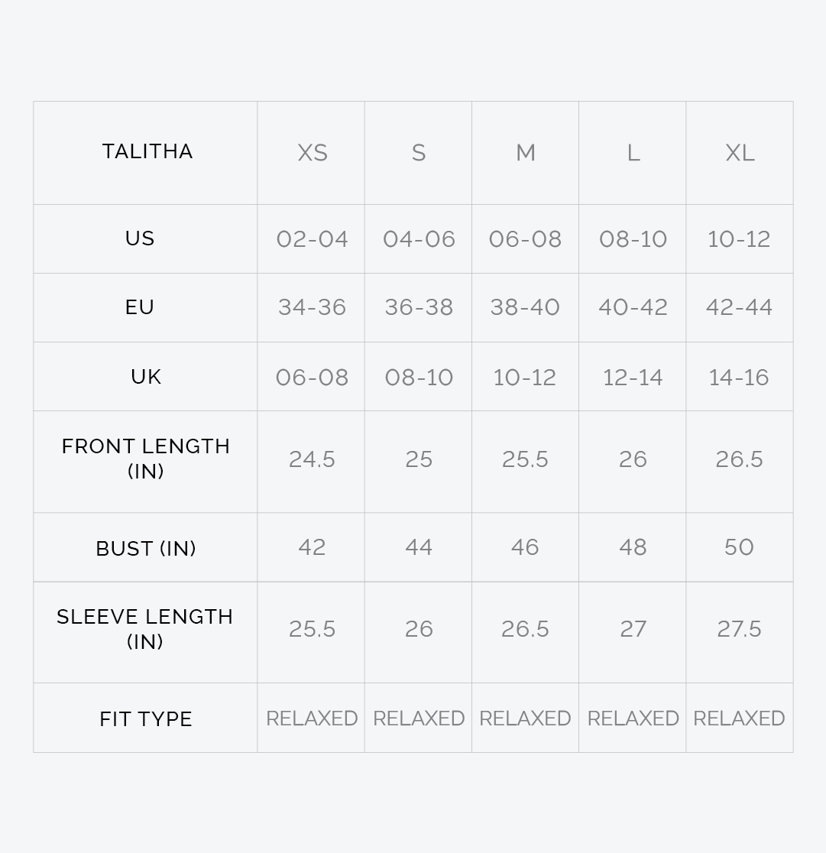Click bust measurement 48 for size L
Screen dimensions: 826x853
pos(633,547)
